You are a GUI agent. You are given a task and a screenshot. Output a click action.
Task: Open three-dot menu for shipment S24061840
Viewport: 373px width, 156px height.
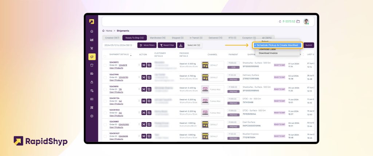tap(139, 112)
